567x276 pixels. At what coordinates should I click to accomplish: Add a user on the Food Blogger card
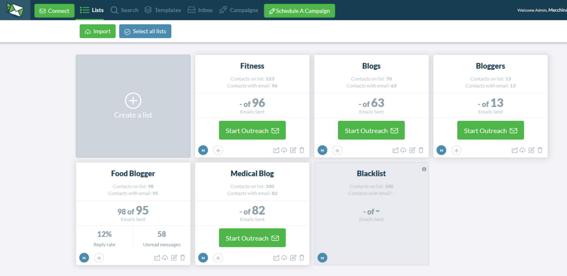[99, 258]
